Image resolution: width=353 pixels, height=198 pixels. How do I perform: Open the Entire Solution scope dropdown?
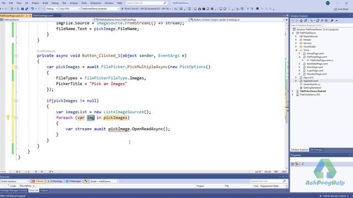pos(15,182)
